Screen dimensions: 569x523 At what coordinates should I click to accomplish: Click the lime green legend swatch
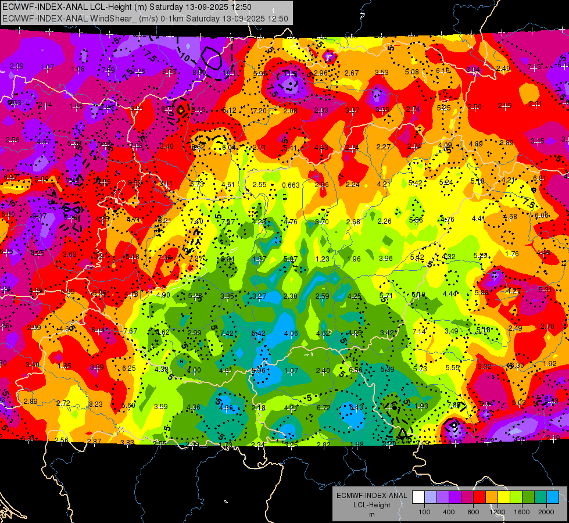pyautogui.click(x=516, y=497)
